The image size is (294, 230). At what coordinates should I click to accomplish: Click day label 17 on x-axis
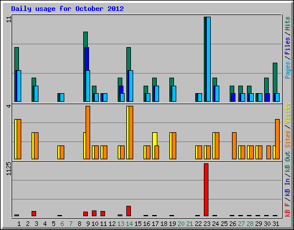(155, 224)
